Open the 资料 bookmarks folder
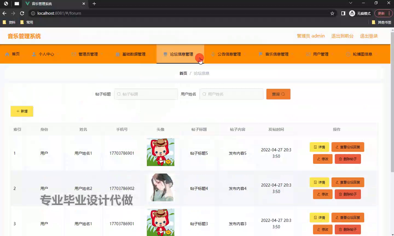This screenshot has width=394, height=236. pyautogui.click(x=9, y=22)
